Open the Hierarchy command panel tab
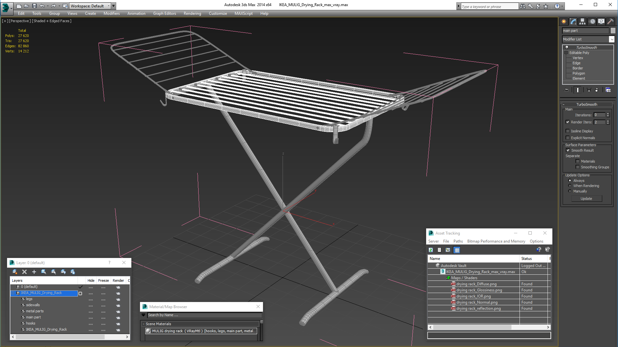 pos(582,22)
